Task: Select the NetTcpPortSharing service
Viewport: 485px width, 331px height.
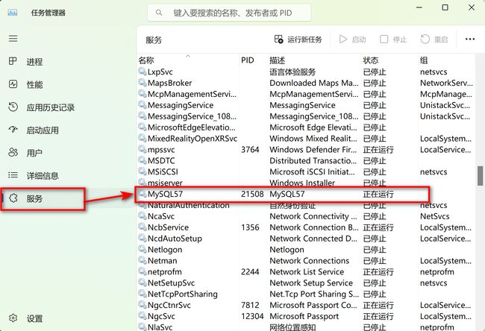Action: 306,294
